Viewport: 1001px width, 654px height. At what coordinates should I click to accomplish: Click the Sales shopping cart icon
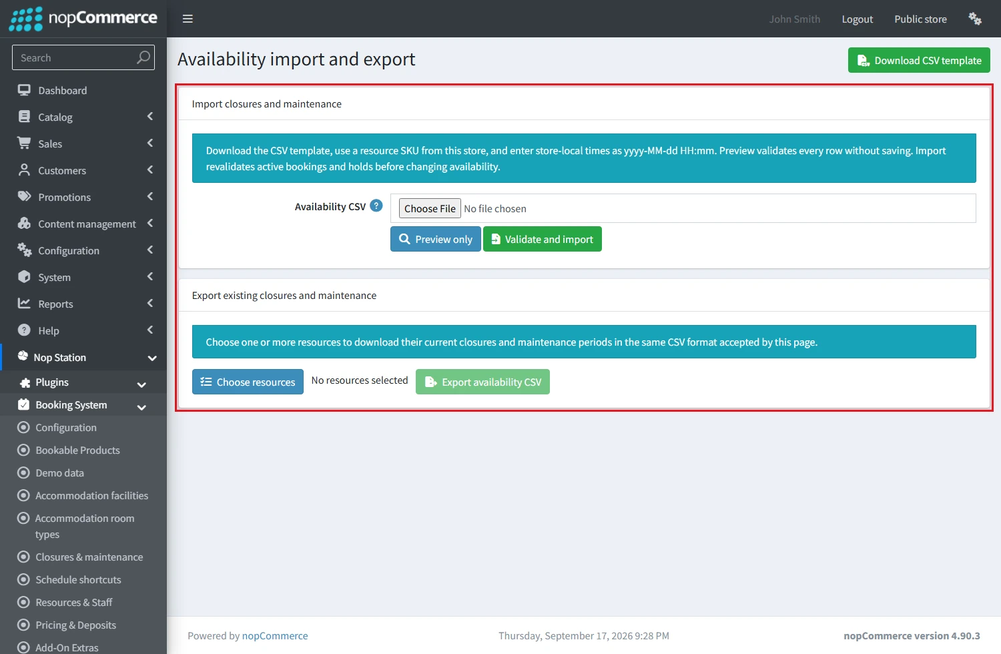pyautogui.click(x=25, y=143)
